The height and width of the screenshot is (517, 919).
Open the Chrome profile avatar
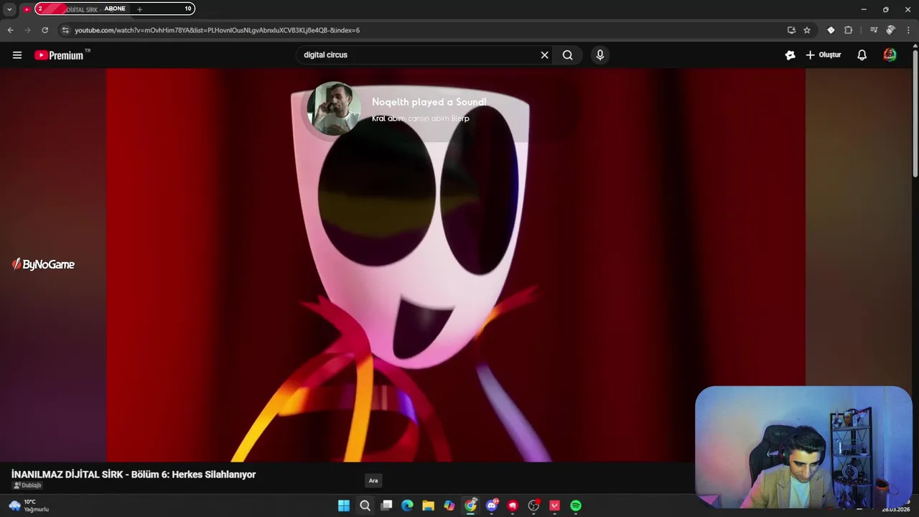pos(890,30)
